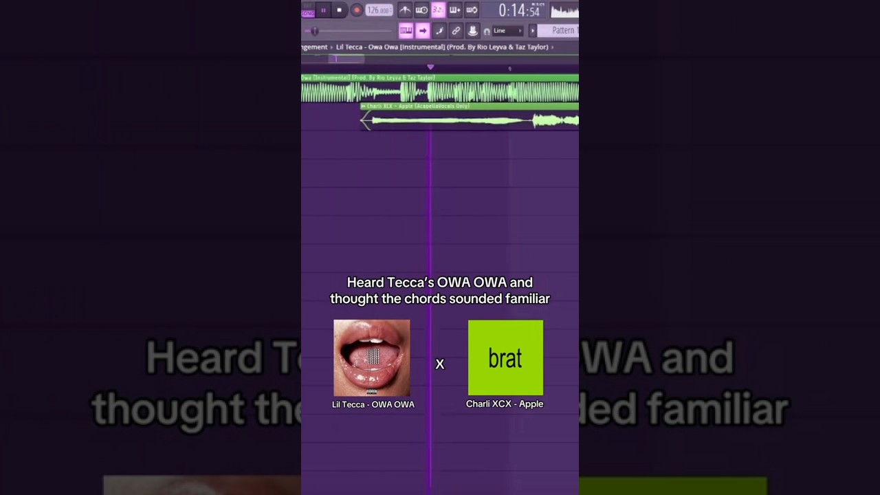Toggle the 3.2.1 recording countdown

(x=438, y=10)
